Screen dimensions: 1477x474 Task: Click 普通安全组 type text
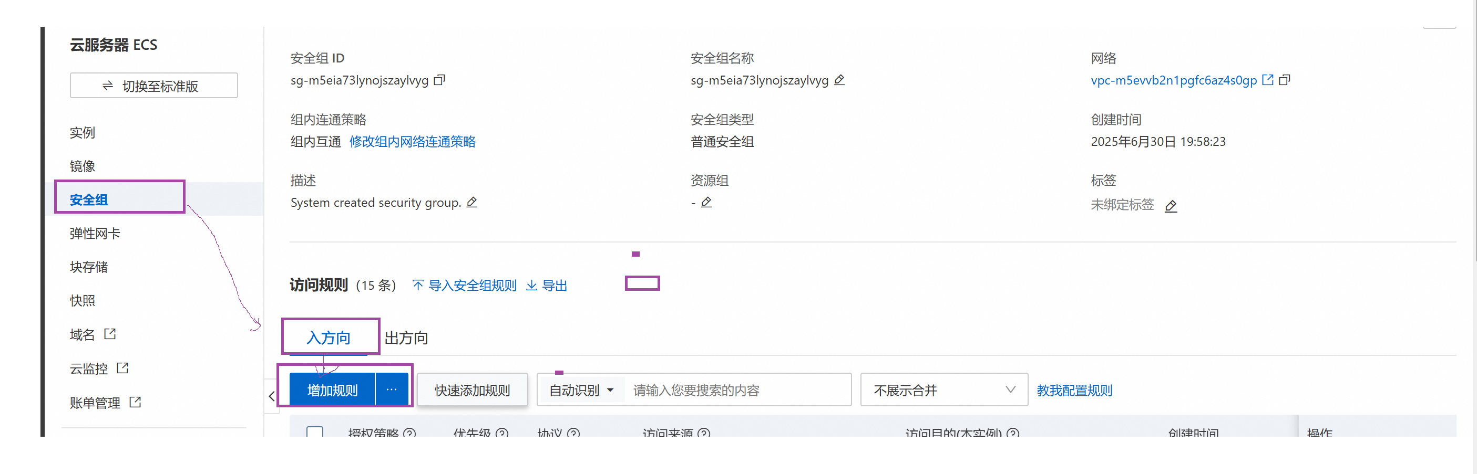722,141
